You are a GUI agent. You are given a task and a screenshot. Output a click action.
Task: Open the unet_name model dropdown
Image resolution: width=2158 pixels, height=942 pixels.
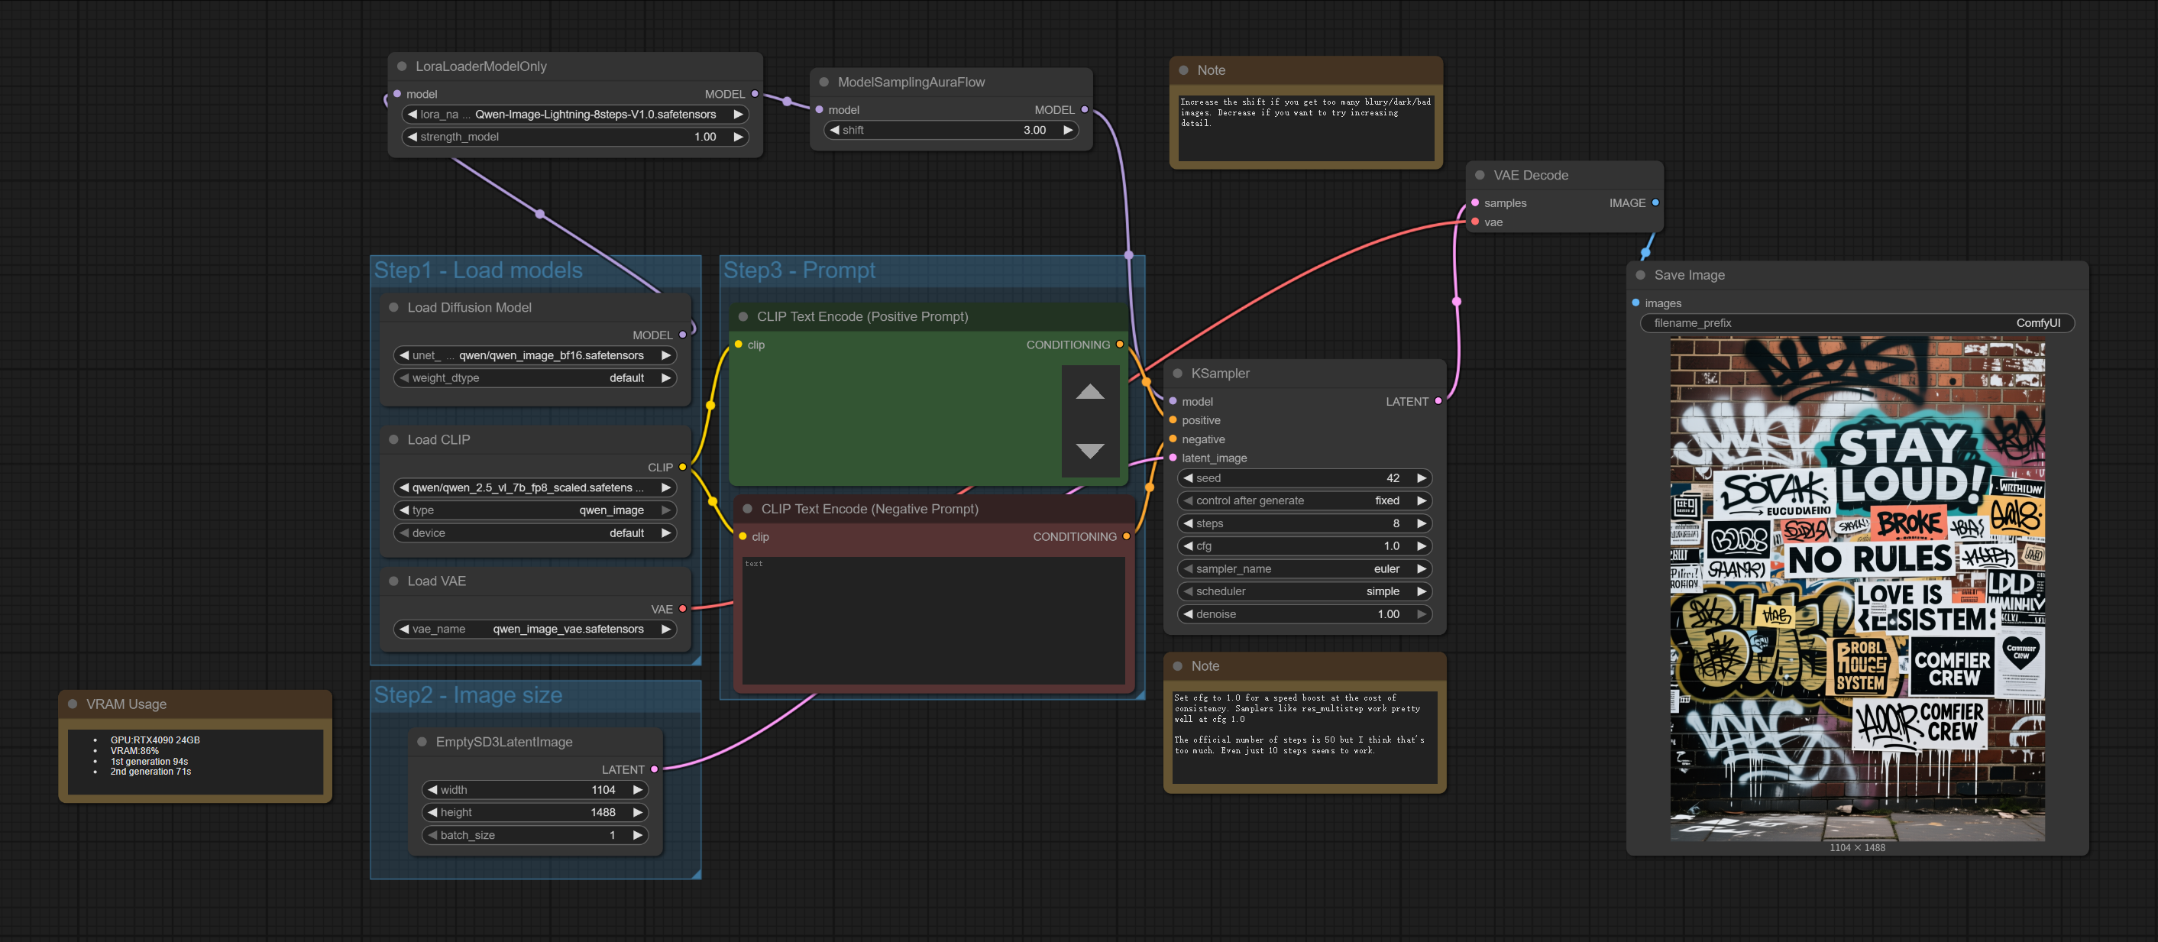[x=535, y=355]
